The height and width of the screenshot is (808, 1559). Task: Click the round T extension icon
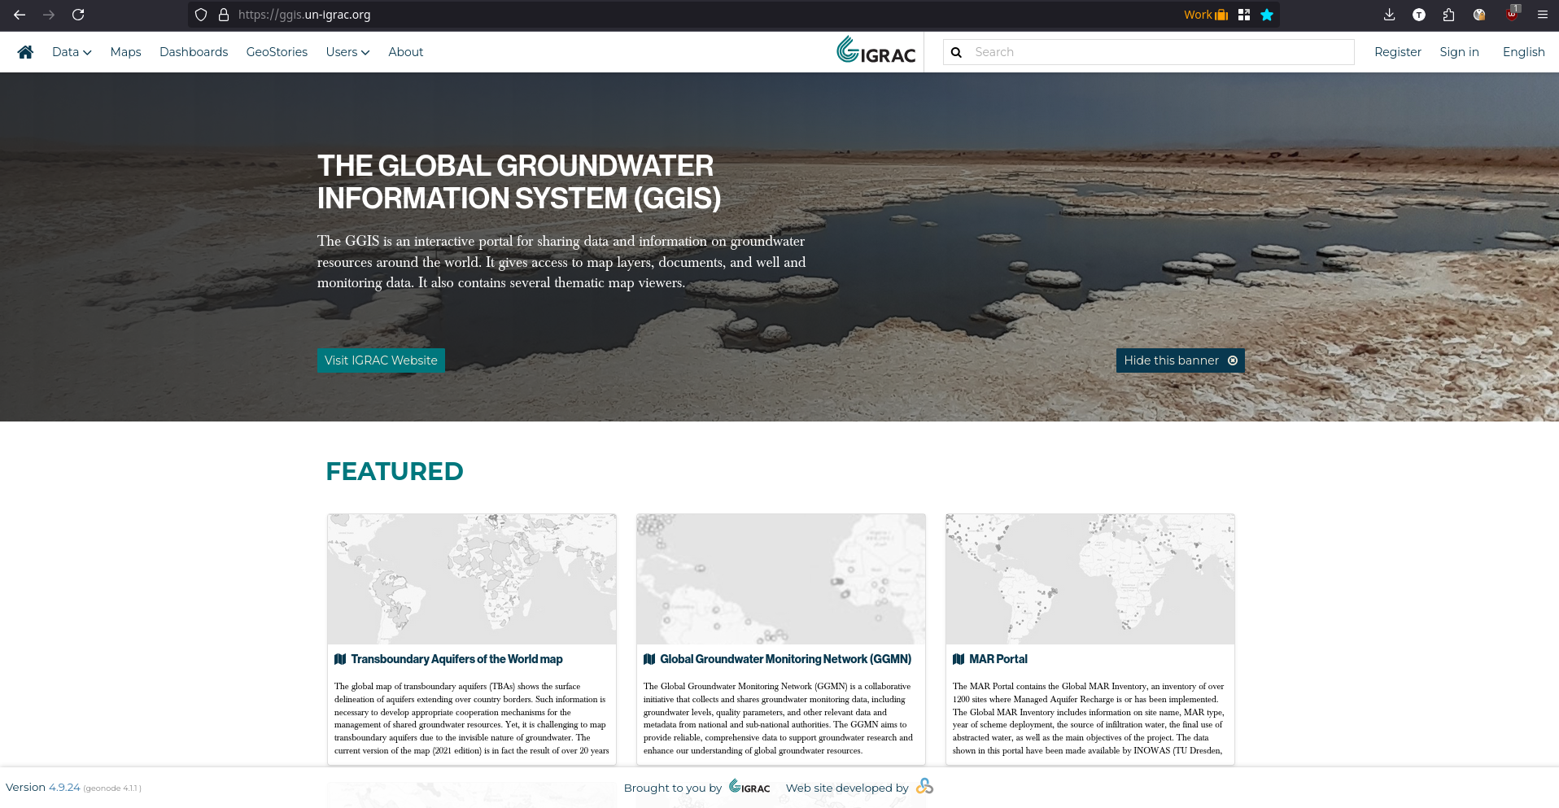pyautogui.click(x=1419, y=15)
